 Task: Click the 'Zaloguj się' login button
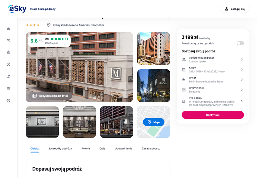pyautogui.click(x=235, y=9)
